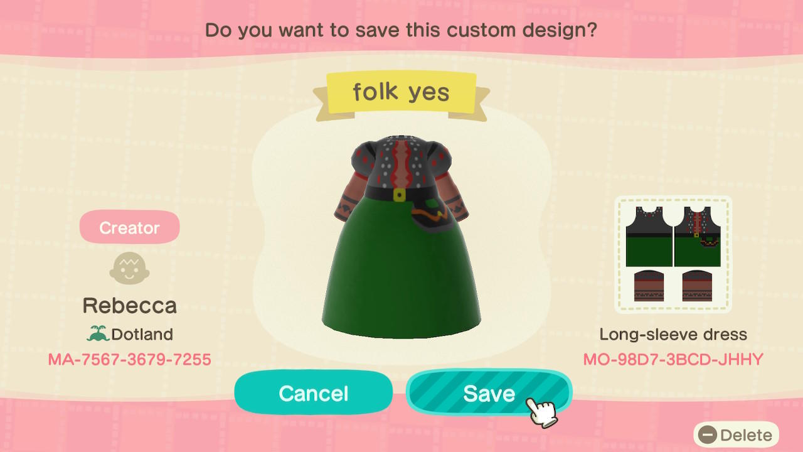Click the Save button

click(x=489, y=393)
